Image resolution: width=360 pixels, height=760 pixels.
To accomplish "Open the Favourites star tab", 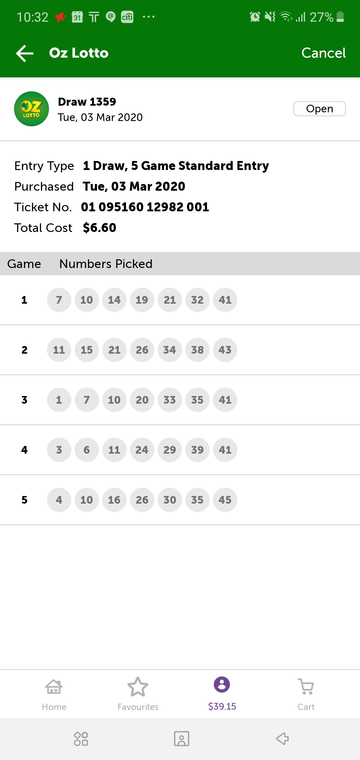I will pos(138,694).
